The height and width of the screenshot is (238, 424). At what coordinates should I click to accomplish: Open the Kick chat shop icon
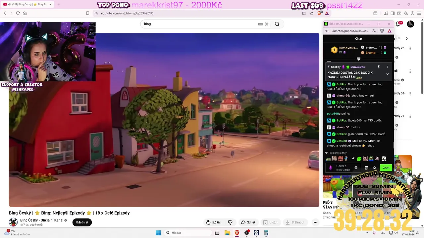pos(366,168)
